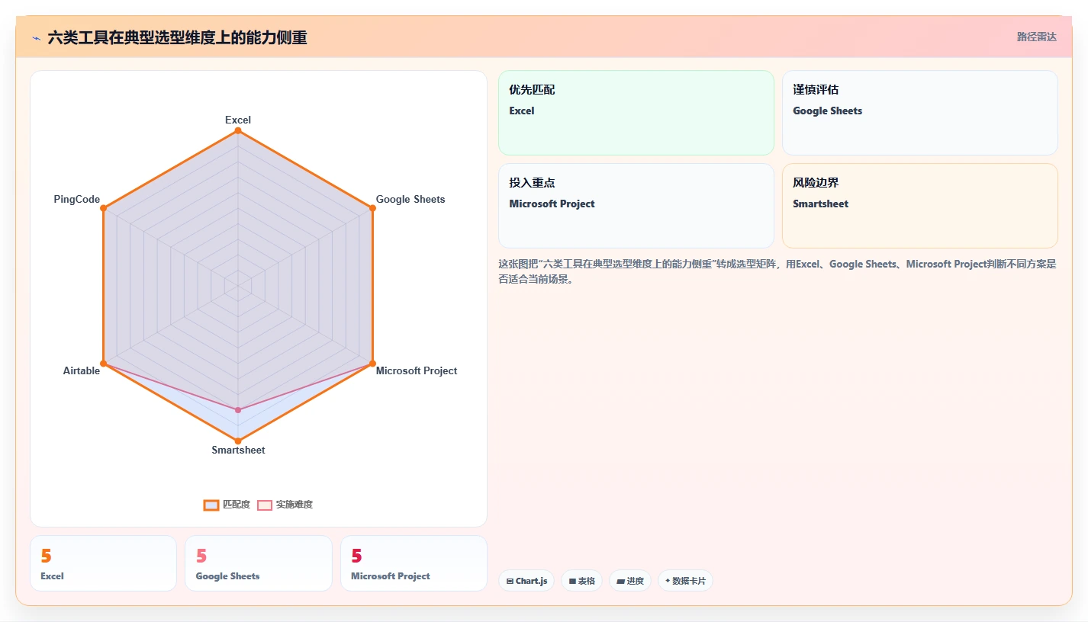Select the Chart.js tag chip
This screenshot has width=1088, height=622.
[x=526, y=581]
